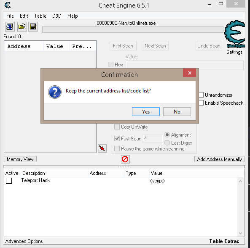Maximize the Cheat Engine window

(x=221, y=4)
